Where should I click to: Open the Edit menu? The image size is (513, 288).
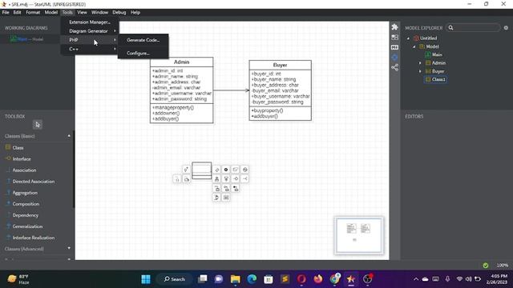click(x=17, y=13)
